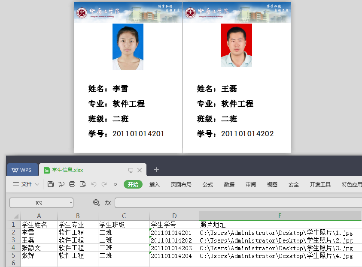The width and height of the screenshot is (362, 267).
Task: Select the 开发工具 ribbon tab
Action: click(x=319, y=184)
